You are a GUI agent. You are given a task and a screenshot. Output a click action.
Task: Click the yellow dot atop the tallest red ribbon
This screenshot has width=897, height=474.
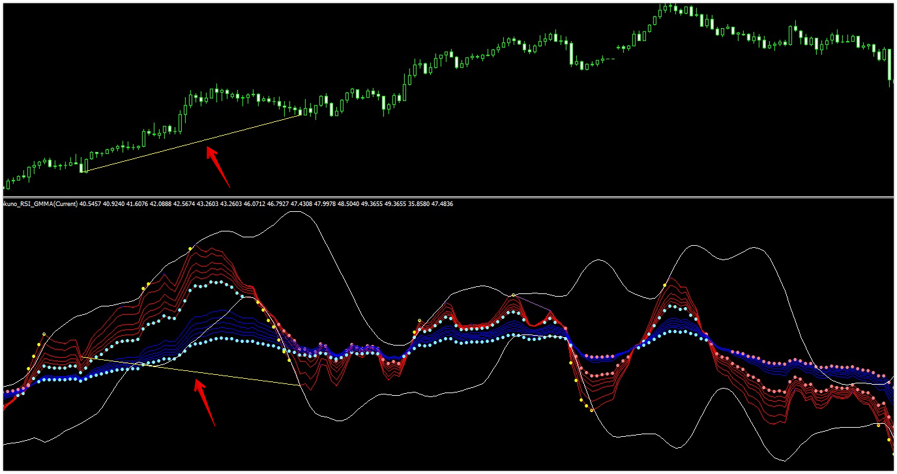pyautogui.click(x=190, y=248)
